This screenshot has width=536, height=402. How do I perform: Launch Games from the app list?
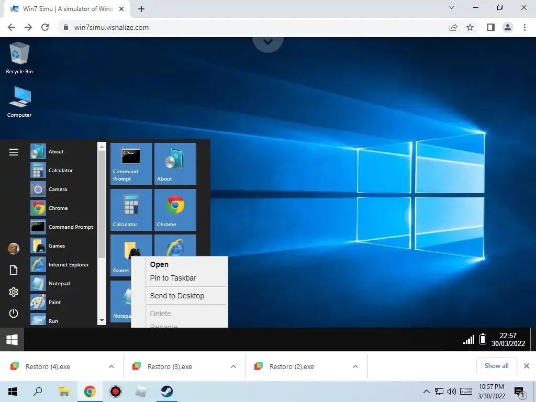[63, 245]
